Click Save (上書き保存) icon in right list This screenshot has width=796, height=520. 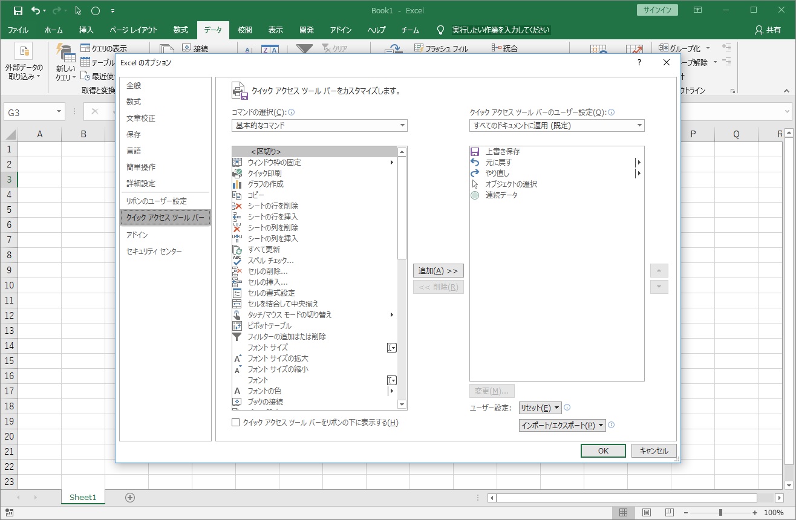[475, 151]
